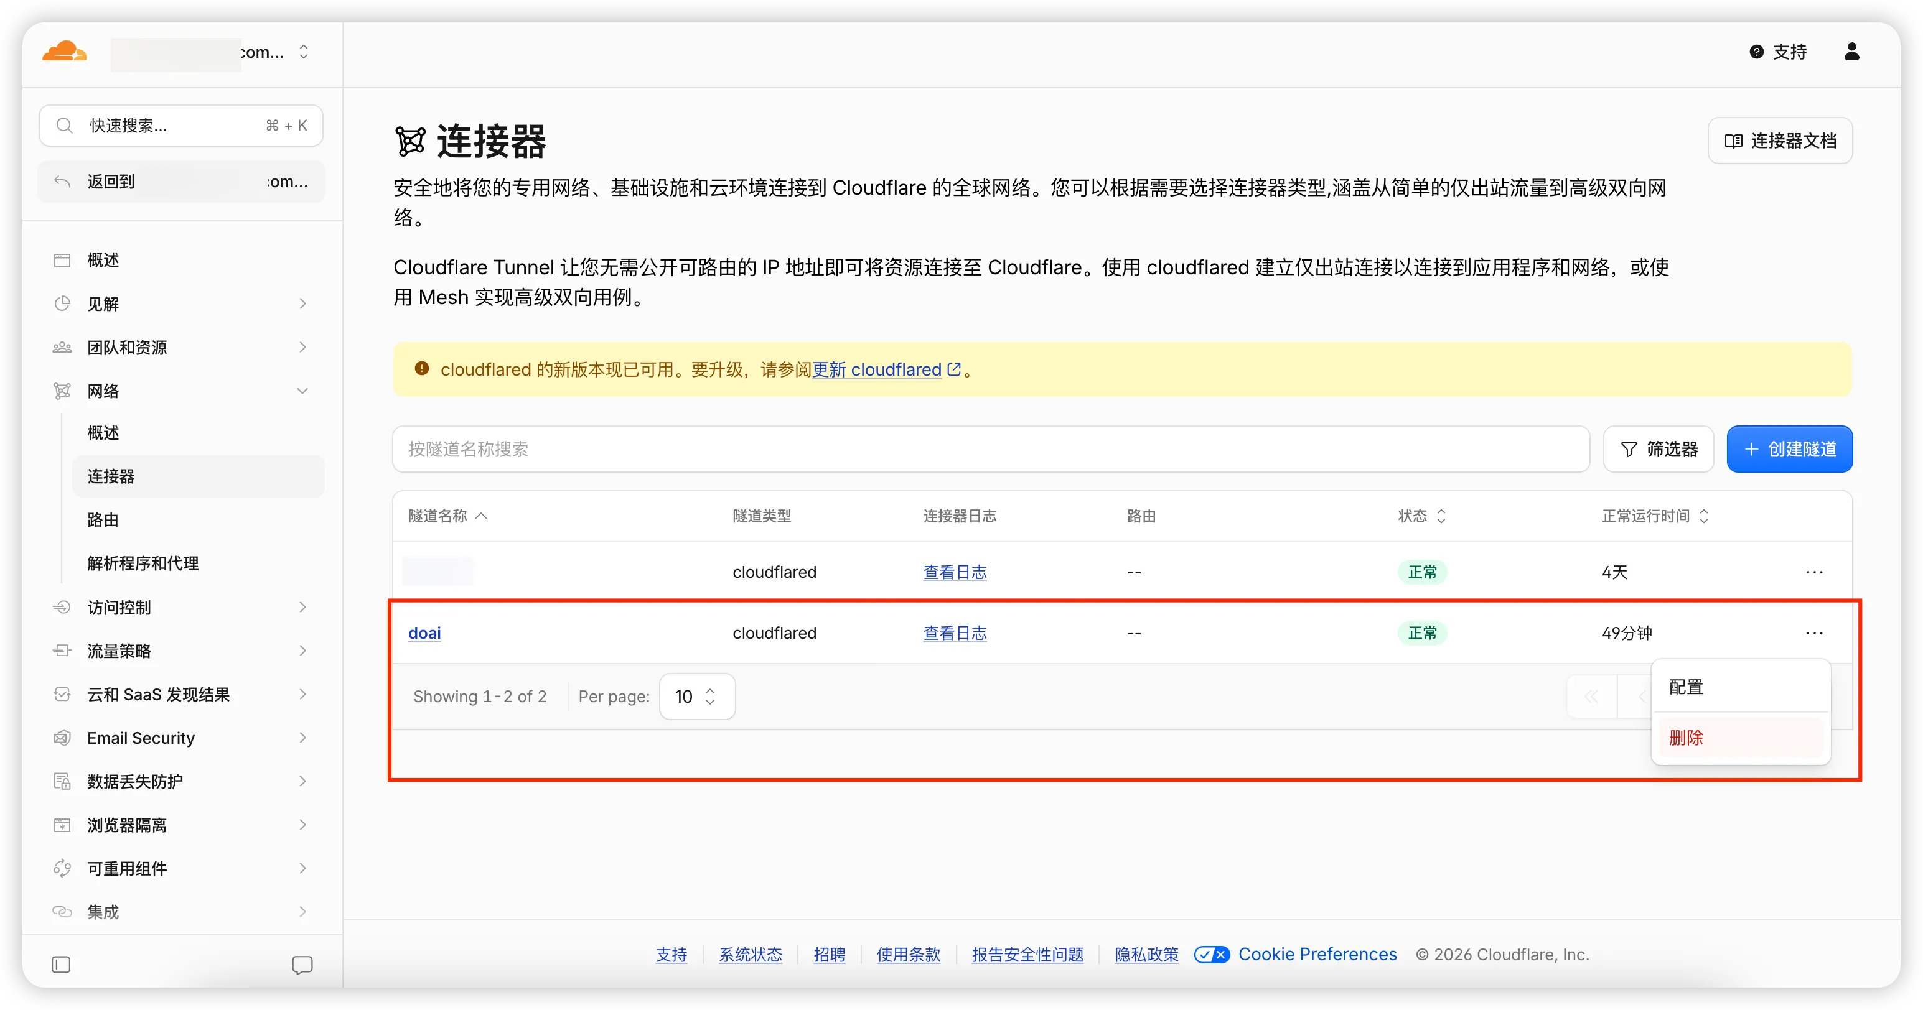Expand the 浏览器隔离 chevron
This screenshot has width=1923, height=1010.
click(302, 825)
